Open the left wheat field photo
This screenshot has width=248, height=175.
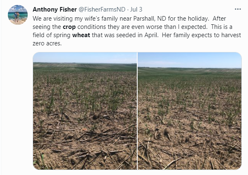[85, 111]
